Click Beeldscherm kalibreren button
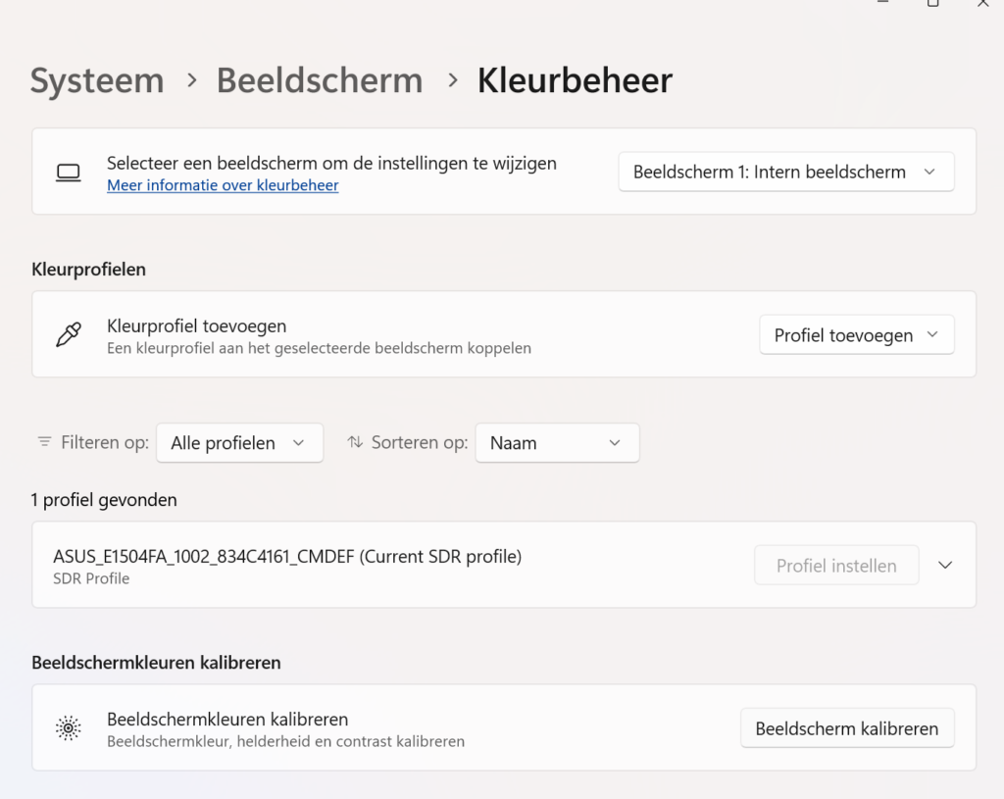 [x=847, y=728]
